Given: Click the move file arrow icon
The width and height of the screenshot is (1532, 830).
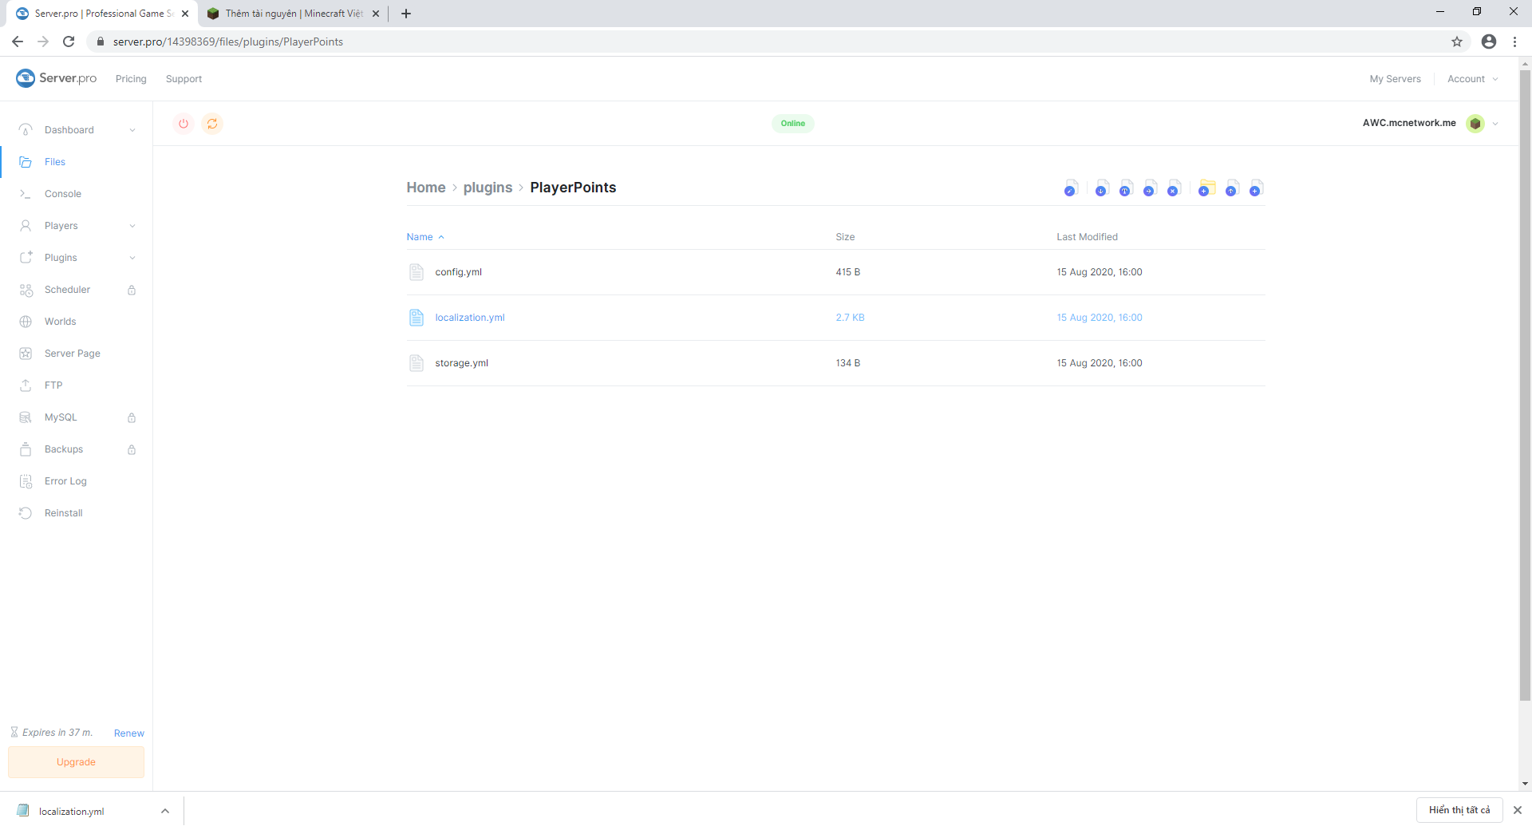Looking at the screenshot, I should point(1150,189).
